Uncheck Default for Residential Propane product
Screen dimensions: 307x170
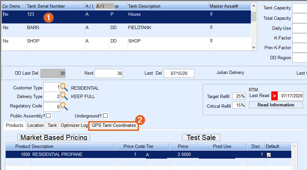(269, 155)
